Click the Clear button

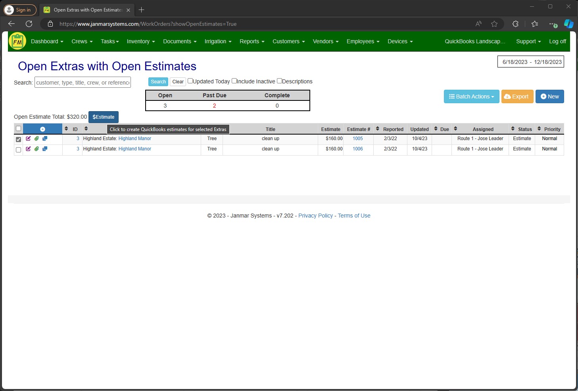click(178, 82)
